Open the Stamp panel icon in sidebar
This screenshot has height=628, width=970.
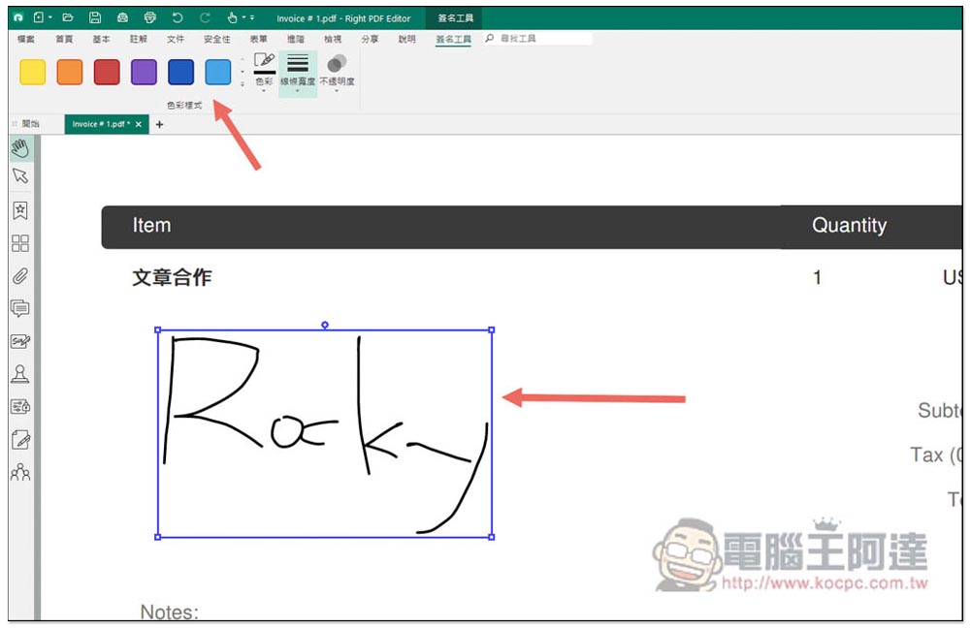tap(19, 374)
